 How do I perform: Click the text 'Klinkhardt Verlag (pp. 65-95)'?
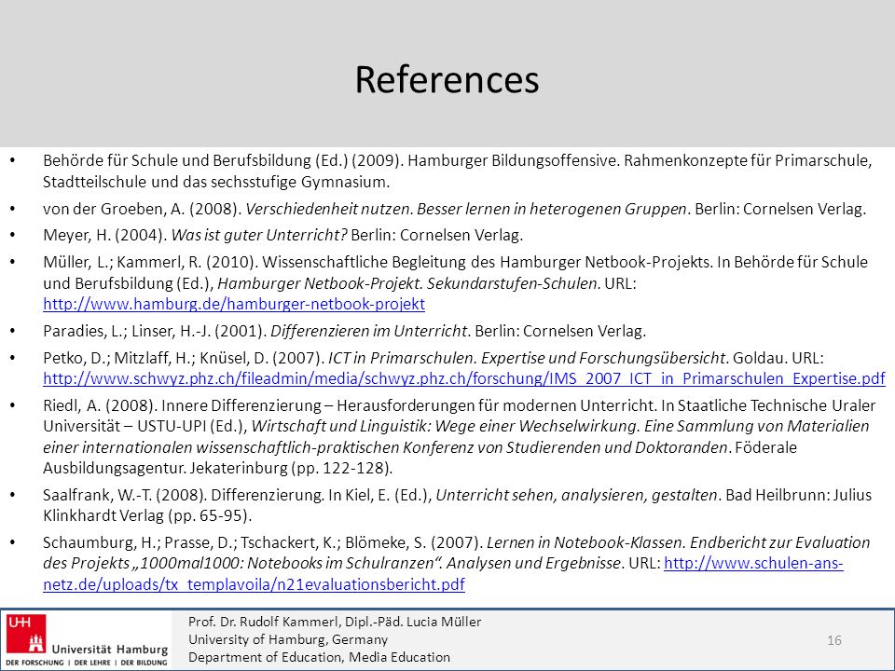[147, 515]
